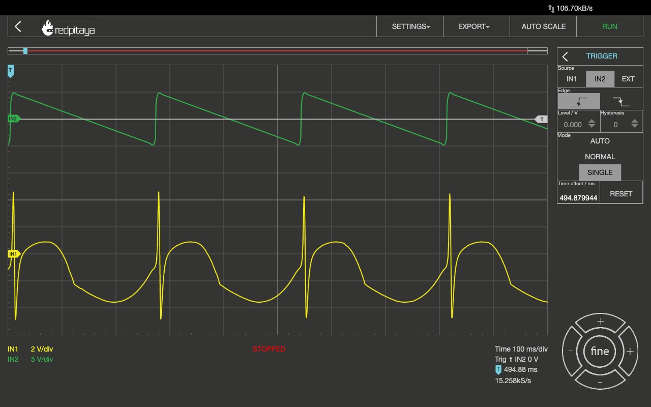
Task: Go back using the top-left arrow
Action: click(x=18, y=26)
